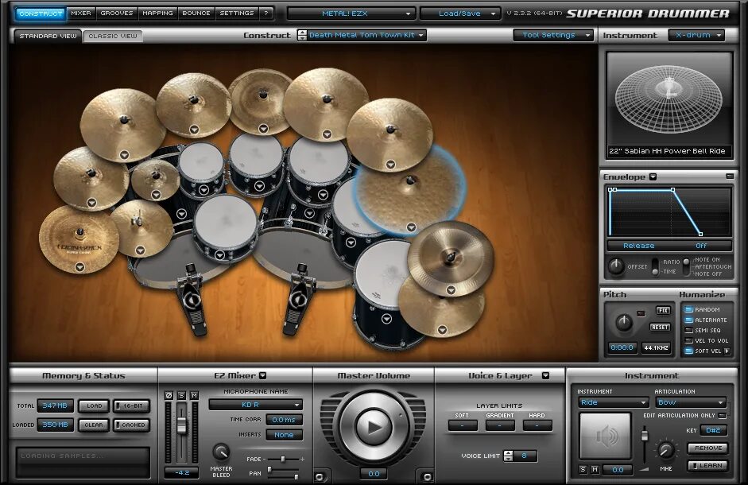This screenshot has width=748, height=485.
Task: Enable Semi Seq humanize option
Action: (x=689, y=330)
